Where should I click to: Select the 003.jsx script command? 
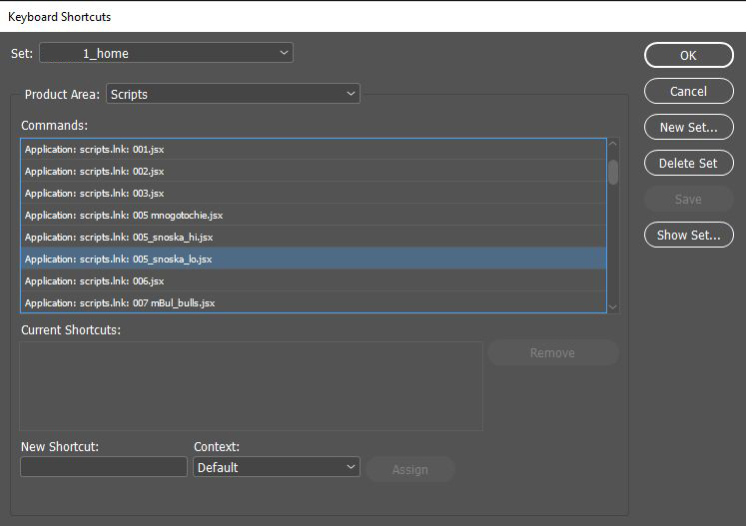[314, 193]
